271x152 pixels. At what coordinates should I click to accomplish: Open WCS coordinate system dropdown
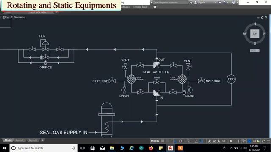click(255, 51)
